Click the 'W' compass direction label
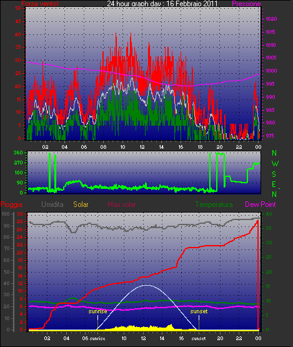The image size is (293, 347). 275,164
